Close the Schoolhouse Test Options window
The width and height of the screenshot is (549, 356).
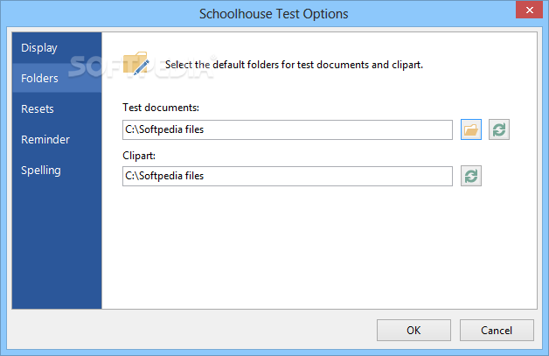point(529,10)
